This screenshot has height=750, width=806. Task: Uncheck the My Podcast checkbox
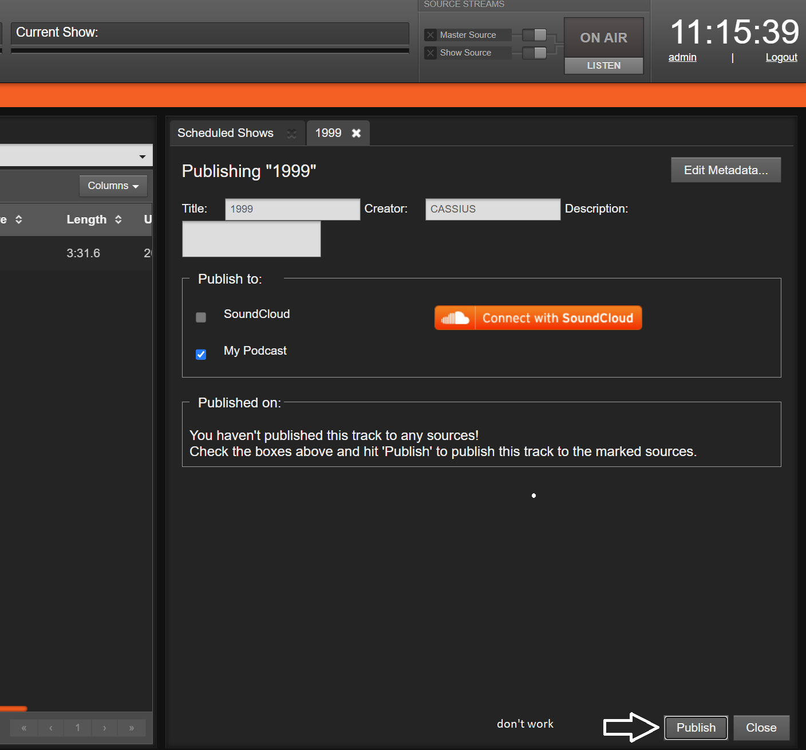coord(200,354)
